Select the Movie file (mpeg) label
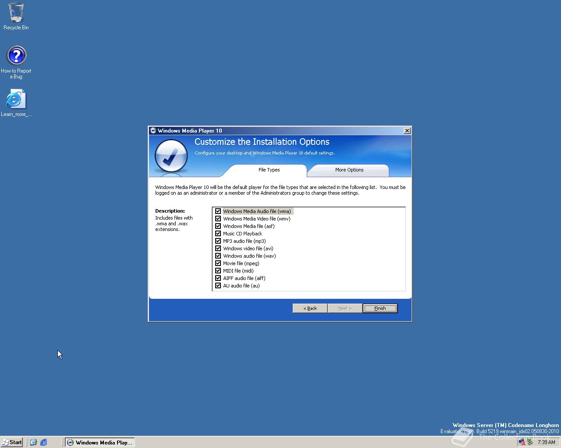The image size is (561, 448). coord(241,263)
